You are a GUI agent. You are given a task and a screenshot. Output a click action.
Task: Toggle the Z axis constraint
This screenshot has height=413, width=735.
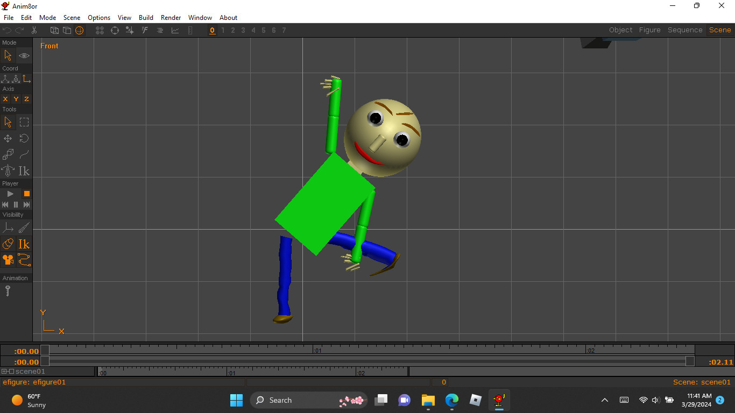(25, 99)
